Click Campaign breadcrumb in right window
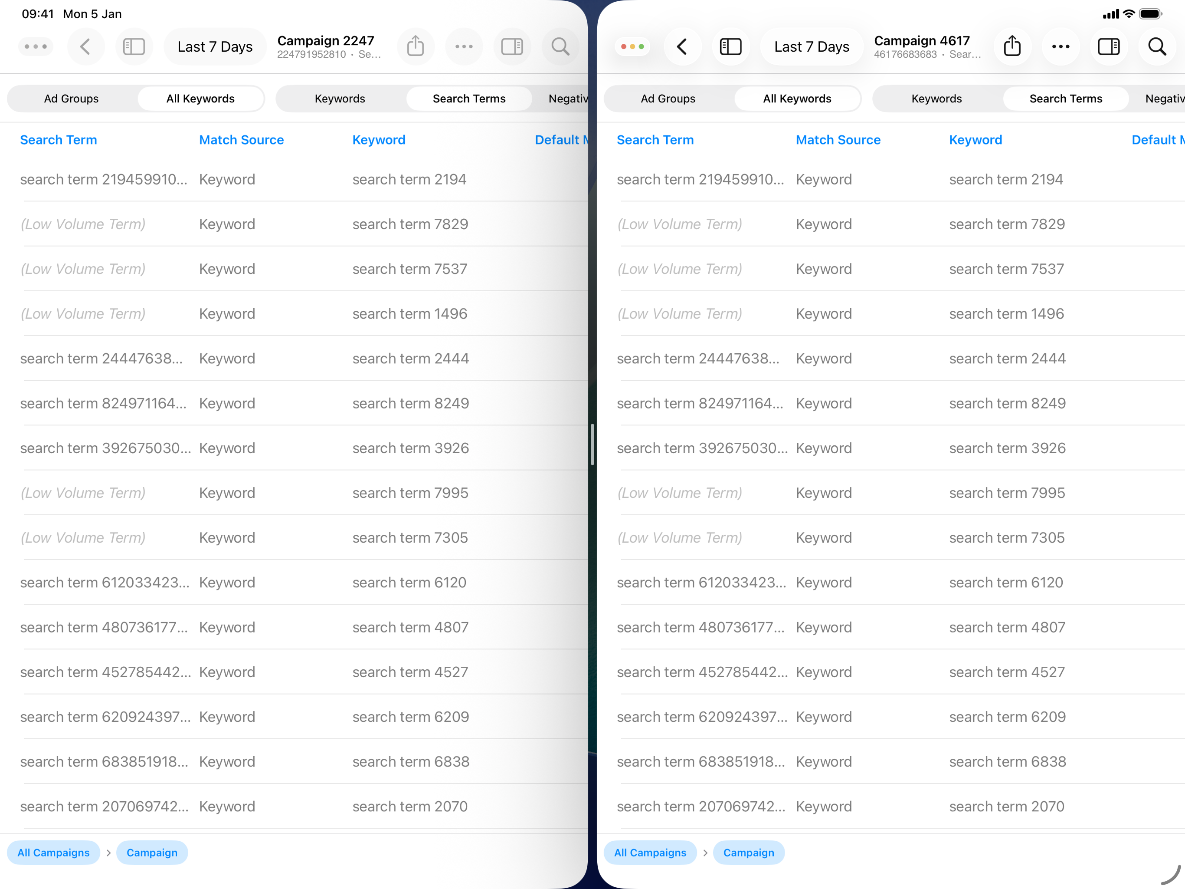The width and height of the screenshot is (1185, 889). (748, 853)
